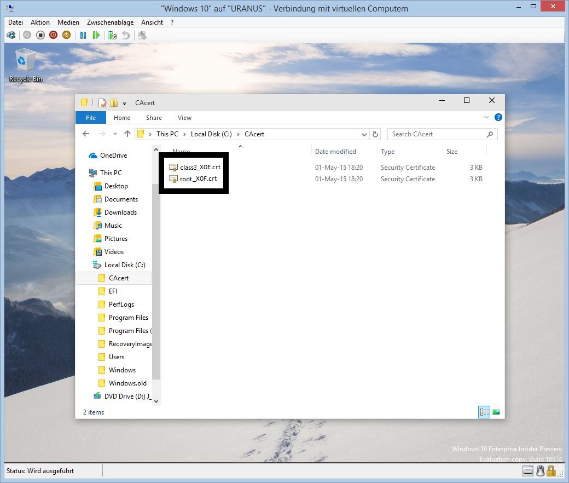Turn off the VM with the stop icon

click(x=40, y=35)
